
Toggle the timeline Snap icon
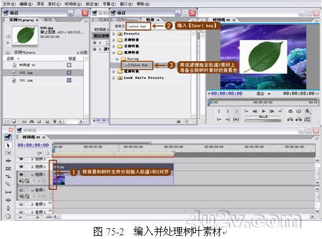point(40,153)
